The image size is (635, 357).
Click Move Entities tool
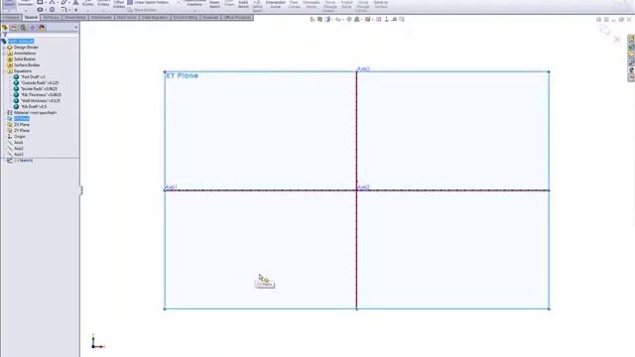(142, 10)
